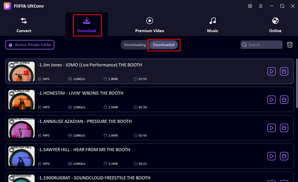Screen dimensions: 298x182
Task: Play the HONESTAV Livin' Wrong track
Action: [x=271, y=99]
